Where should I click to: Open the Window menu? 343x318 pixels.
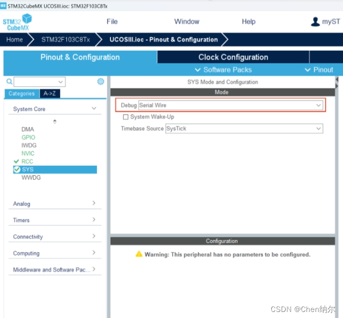(187, 22)
